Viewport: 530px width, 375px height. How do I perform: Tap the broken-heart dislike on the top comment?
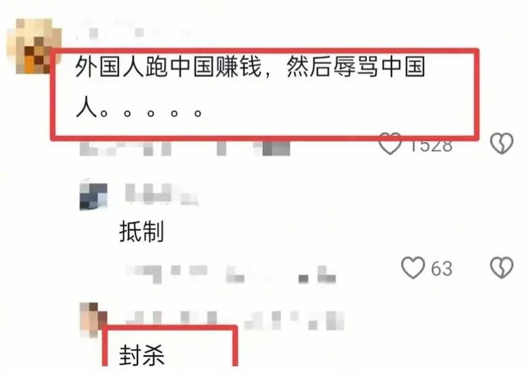coord(502,143)
